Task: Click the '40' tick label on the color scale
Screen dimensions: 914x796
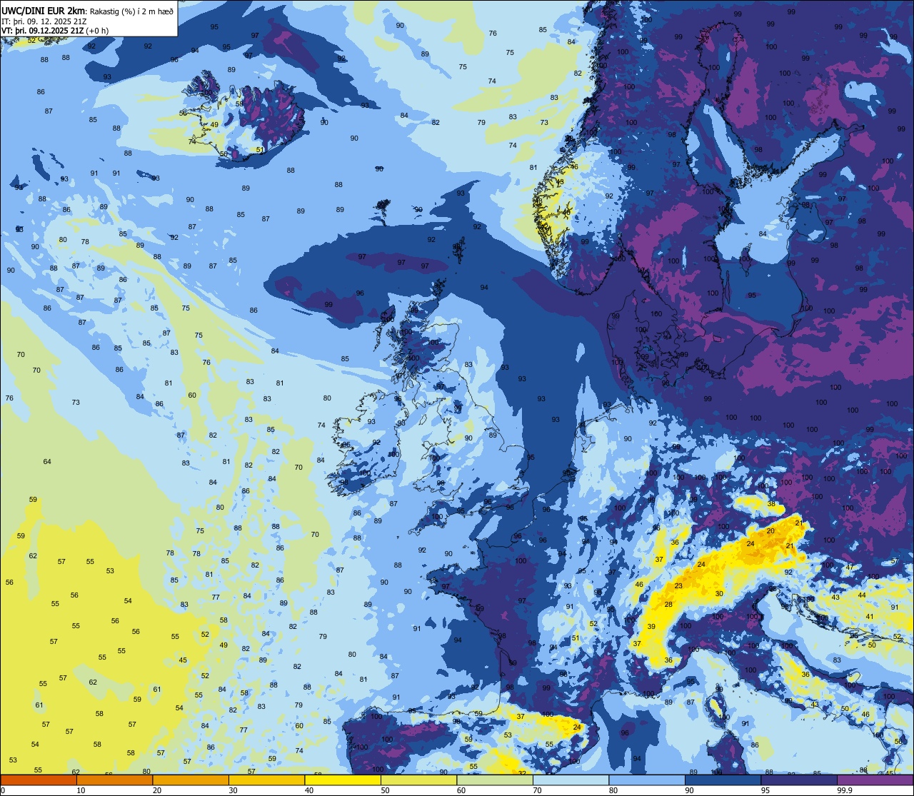Action: (310, 790)
